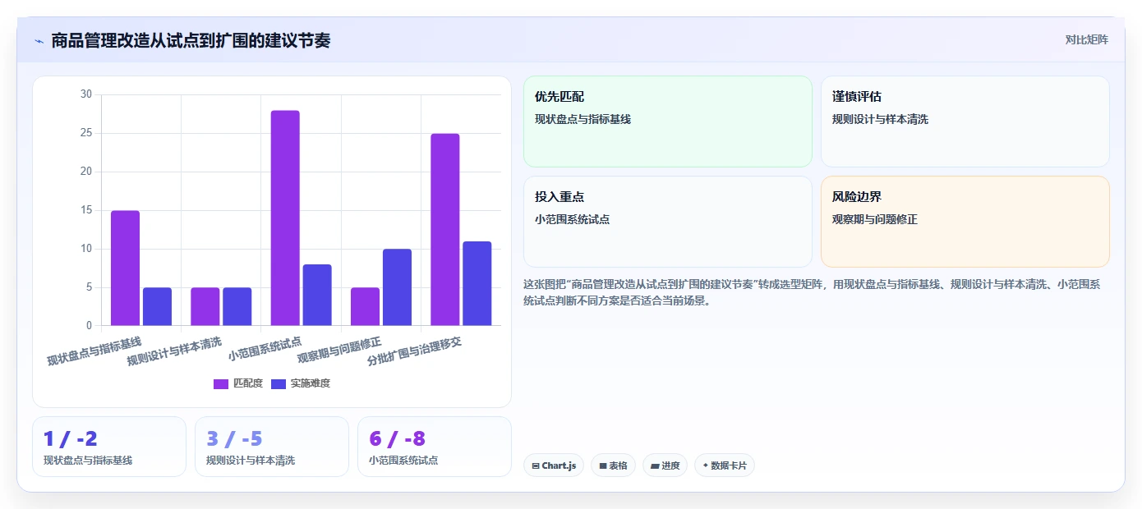Click the icon inside the 表格 tag

[x=603, y=465]
